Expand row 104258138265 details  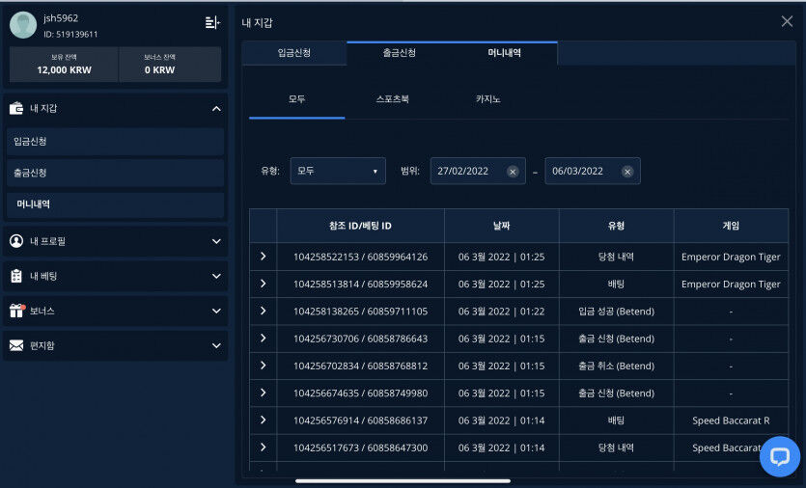[264, 311]
